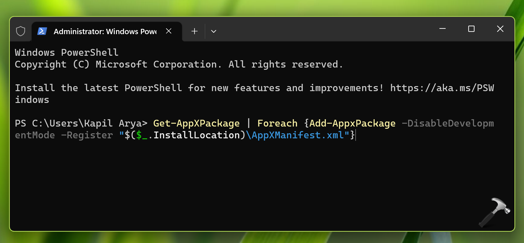The width and height of the screenshot is (524, 243).
Task: Click the Copyright (C) Microsoft Corporation line
Action: coord(178,65)
